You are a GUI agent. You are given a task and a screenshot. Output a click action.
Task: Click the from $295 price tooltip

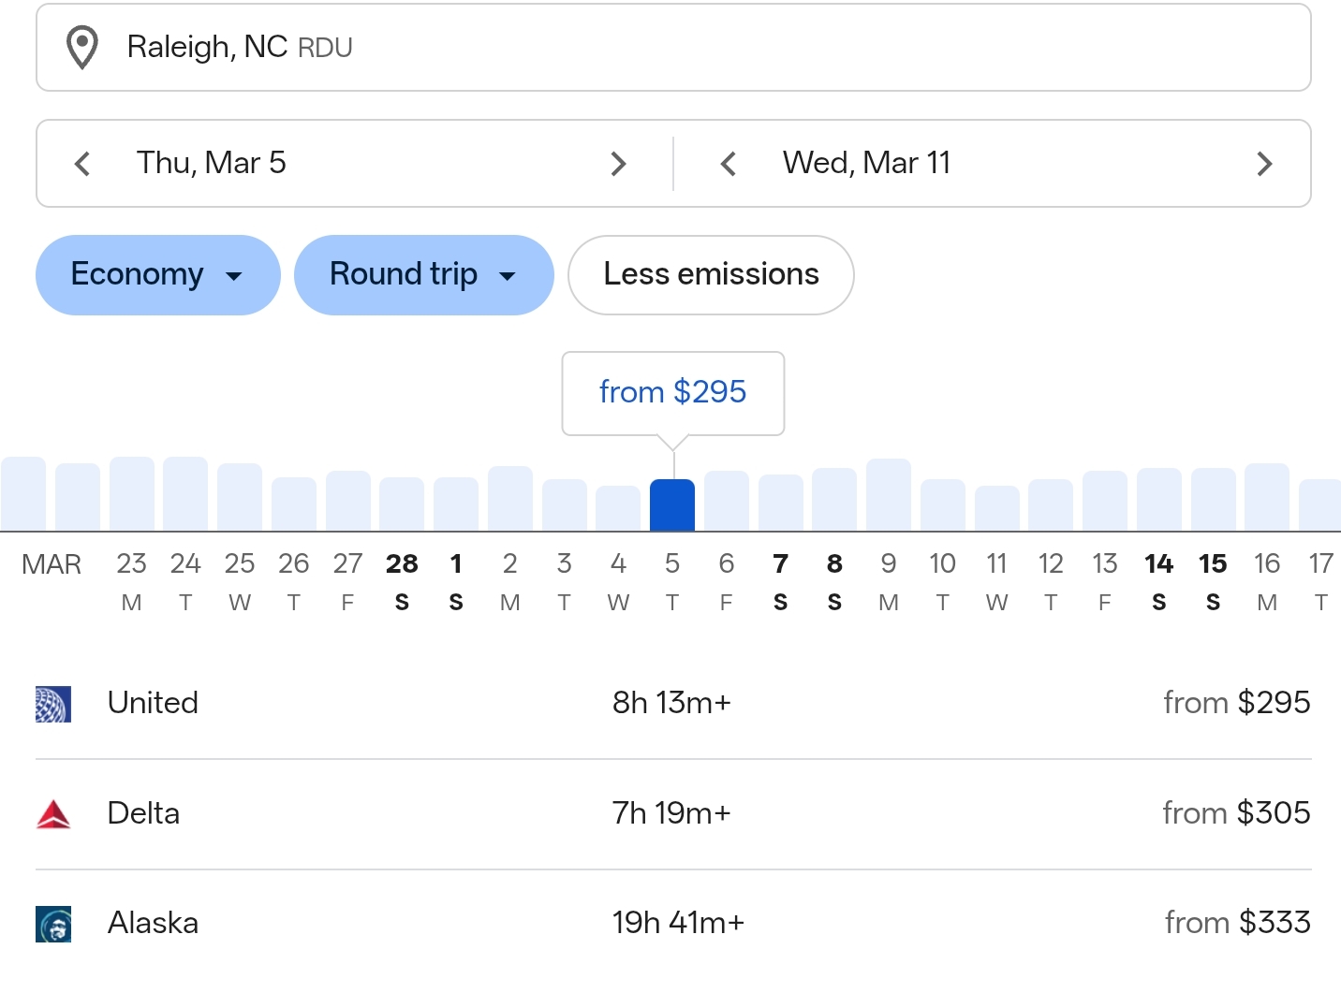point(672,392)
